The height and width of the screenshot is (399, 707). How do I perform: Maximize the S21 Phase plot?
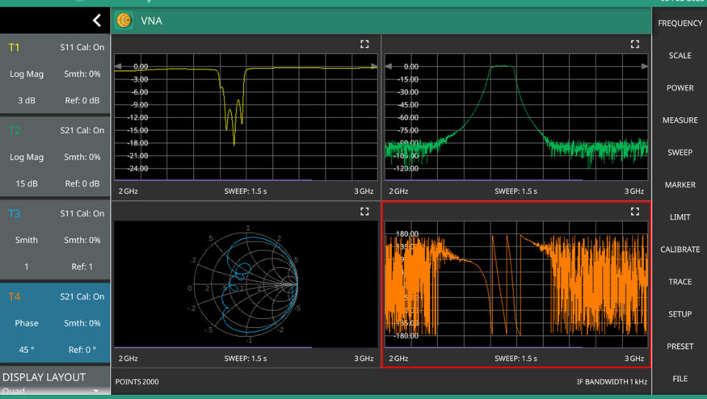click(634, 212)
